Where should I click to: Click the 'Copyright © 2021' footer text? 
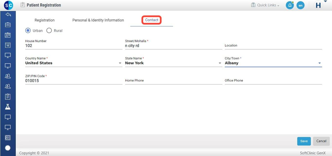tap(34, 153)
